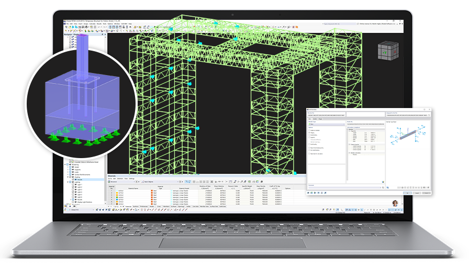The image size is (469, 263).
Task: Toggle the Supports checkbox in navigator Rendering
Action: [70, 170]
